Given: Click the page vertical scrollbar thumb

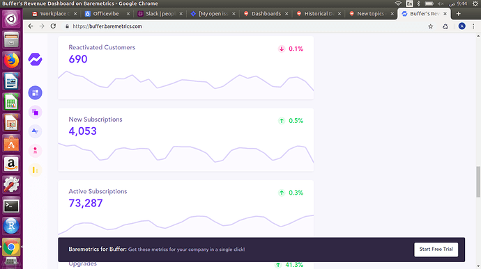Looking at the screenshot, I should coord(478,182).
